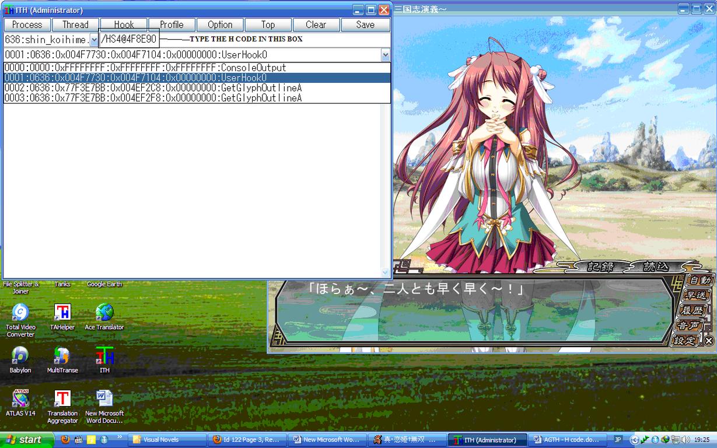Launch Babylon desktop icon

pyautogui.click(x=20, y=355)
